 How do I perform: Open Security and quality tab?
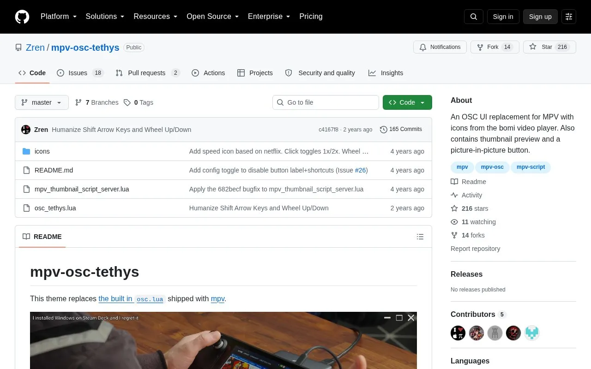pos(320,73)
